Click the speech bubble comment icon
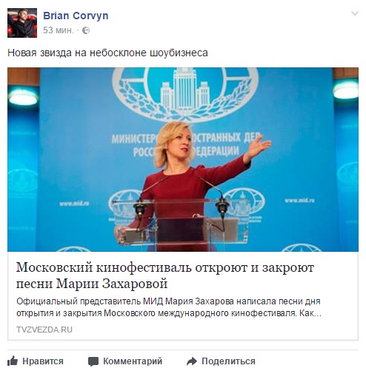The height and width of the screenshot is (371, 366). [93, 361]
